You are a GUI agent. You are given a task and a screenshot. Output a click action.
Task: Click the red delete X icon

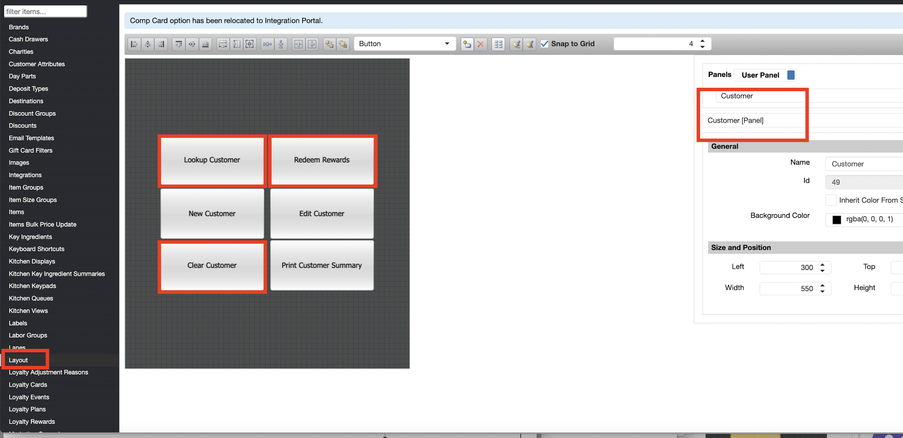click(480, 44)
